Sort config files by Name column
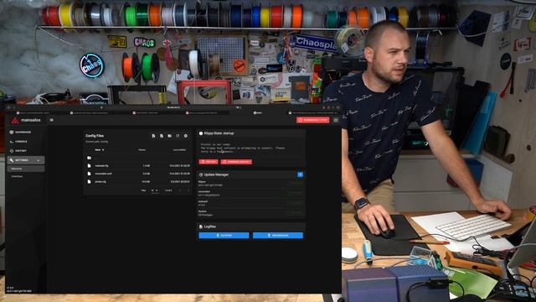The image size is (536, 302). (99, 149)
